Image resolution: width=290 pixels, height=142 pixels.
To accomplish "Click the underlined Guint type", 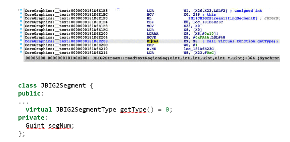I will click(x=35, y=126).
